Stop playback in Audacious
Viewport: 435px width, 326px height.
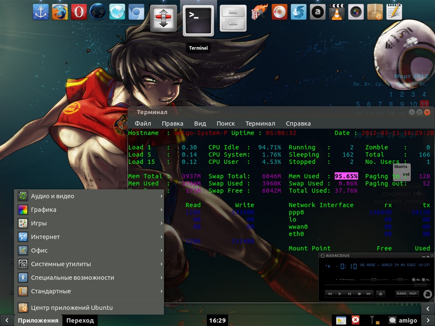[x=359, y=294]
